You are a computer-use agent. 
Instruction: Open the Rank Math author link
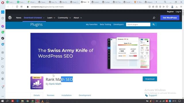click(x=55, y=84)
